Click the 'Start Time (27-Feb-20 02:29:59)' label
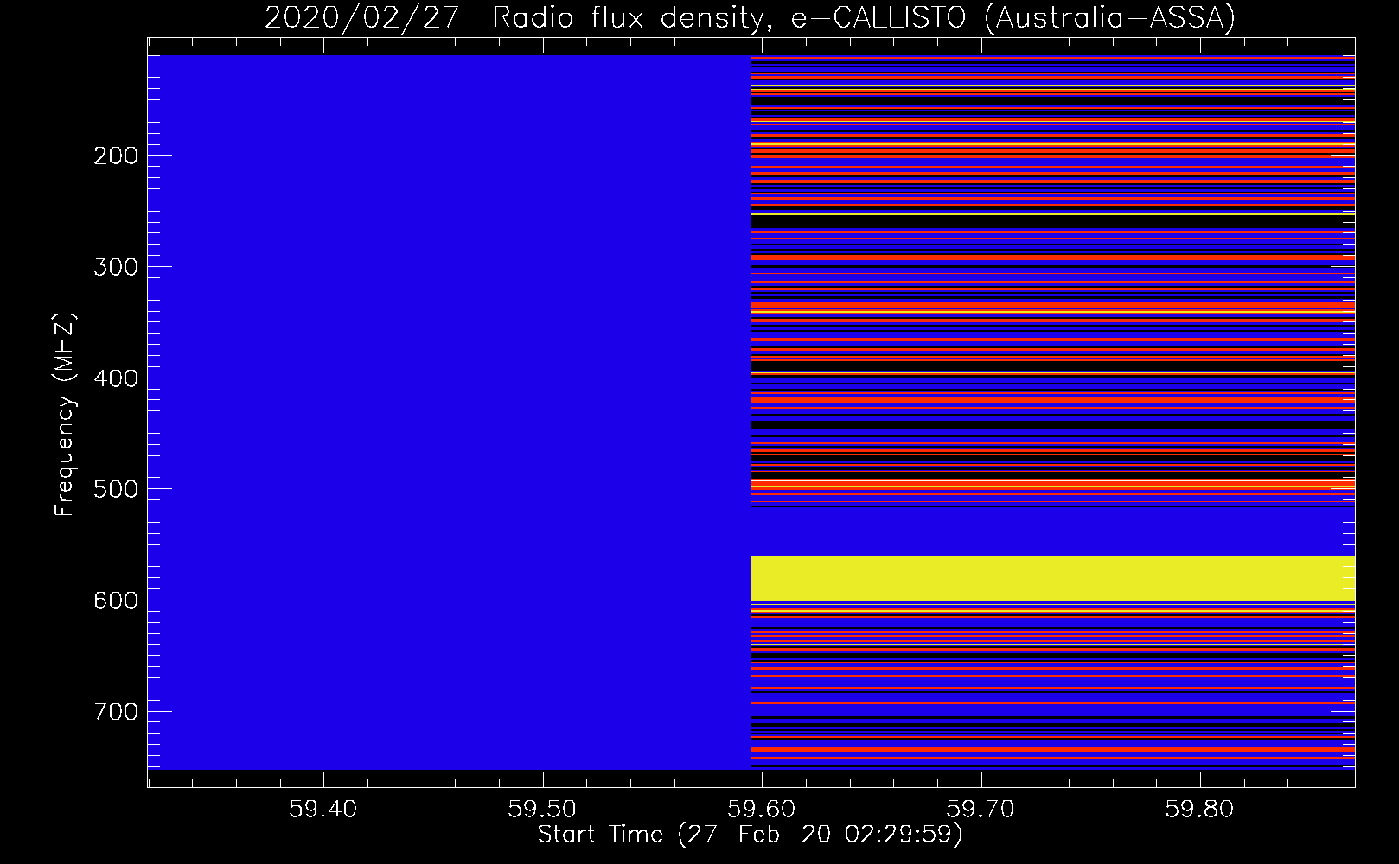Screen dimensions: 1399x864 (750, 835)
